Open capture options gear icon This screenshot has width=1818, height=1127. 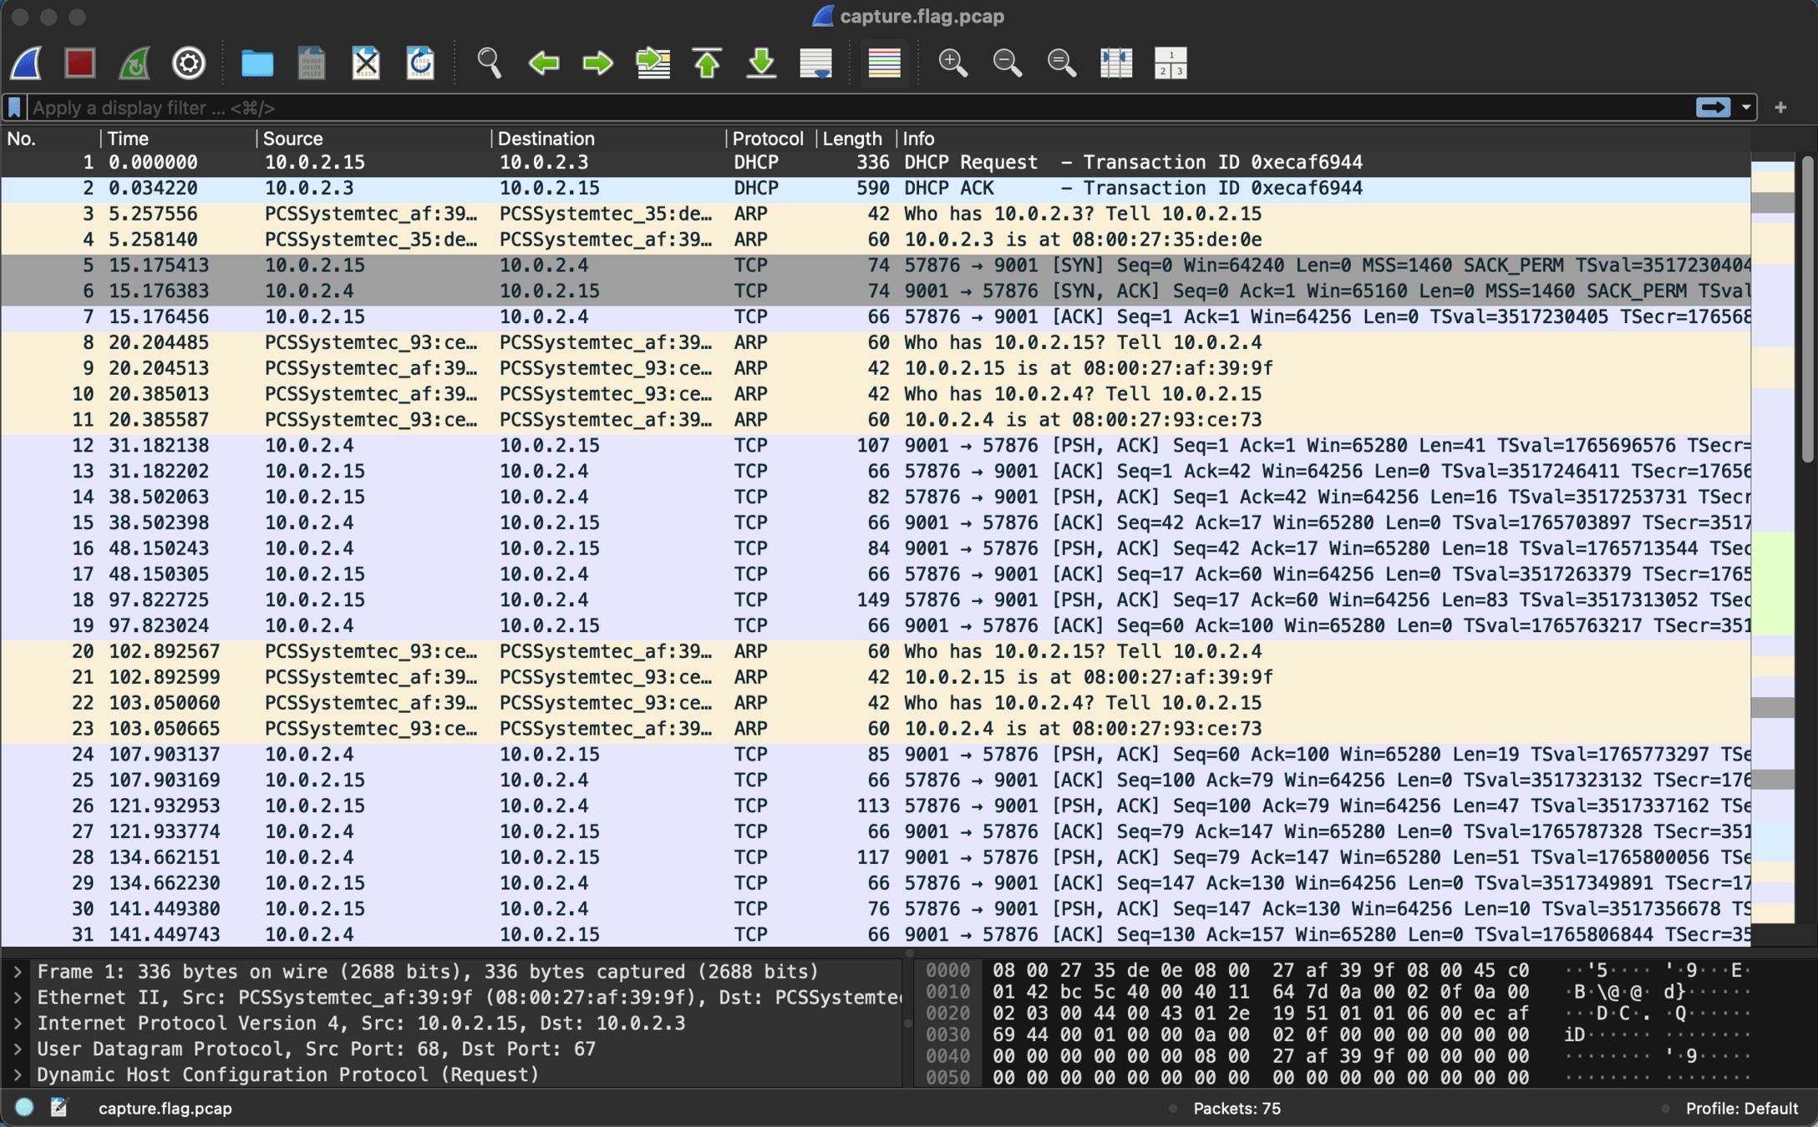click(x=189, y=63)
